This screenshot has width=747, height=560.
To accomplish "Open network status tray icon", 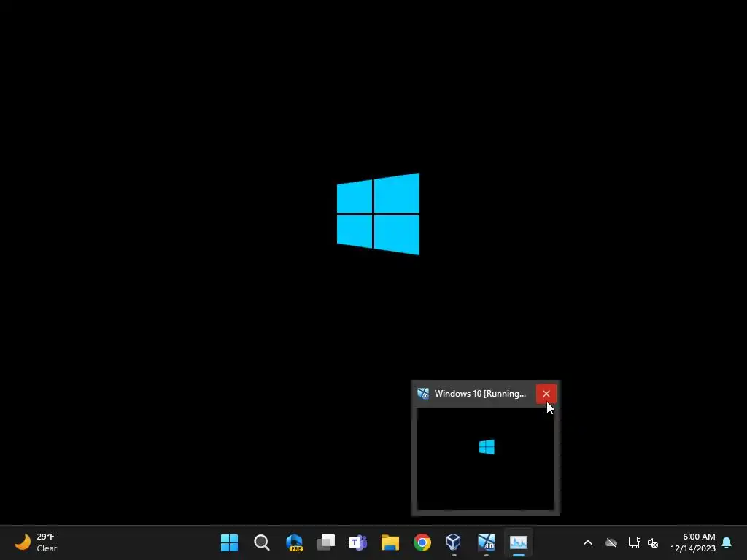I will pos(634,542).
